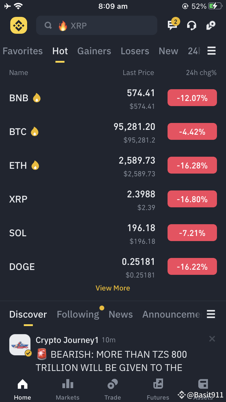
Task: Toggle ETH -16.28% change badge
Action: pos(192,165)
